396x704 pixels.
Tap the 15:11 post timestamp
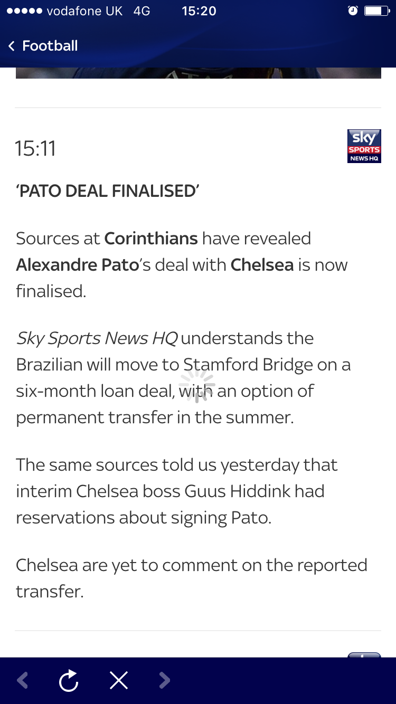pyautogui.click(x=35, y=148)
